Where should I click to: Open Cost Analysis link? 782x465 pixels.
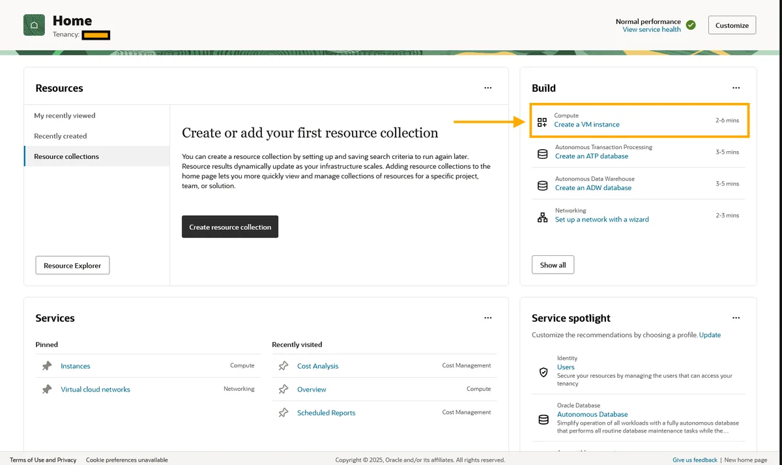tap(318, 366)
